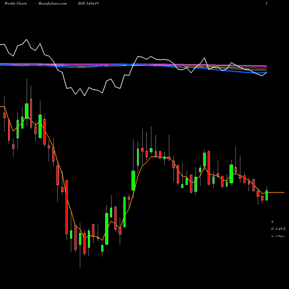Click the 'S' label above volume value
The height and width of the screenshot is (289, 289).
(x=272, y=222)
